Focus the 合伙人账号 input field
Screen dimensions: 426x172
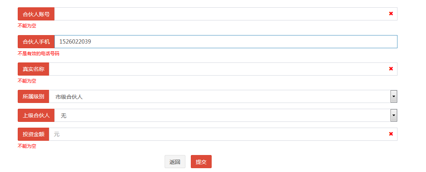tap(220, 14)
